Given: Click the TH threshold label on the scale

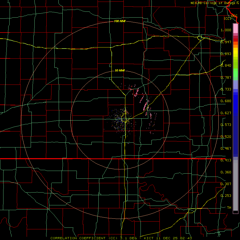Looking at the screenshot, I should point(229,208).
